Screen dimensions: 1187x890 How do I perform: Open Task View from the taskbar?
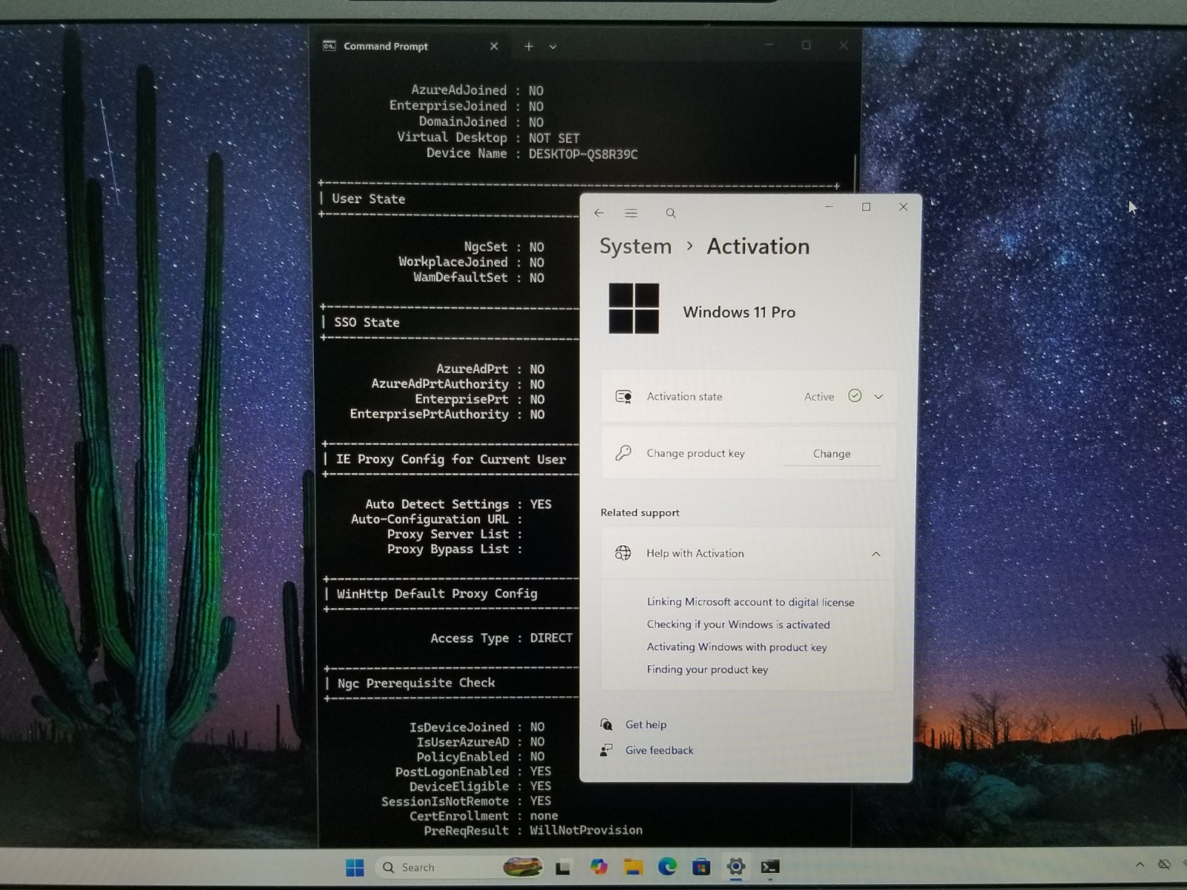[563, 867]
